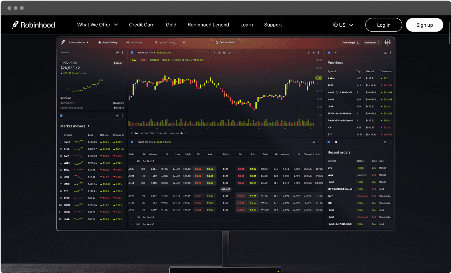Click the search icon in Positions widget
The image size is (451, 273).
336,53
